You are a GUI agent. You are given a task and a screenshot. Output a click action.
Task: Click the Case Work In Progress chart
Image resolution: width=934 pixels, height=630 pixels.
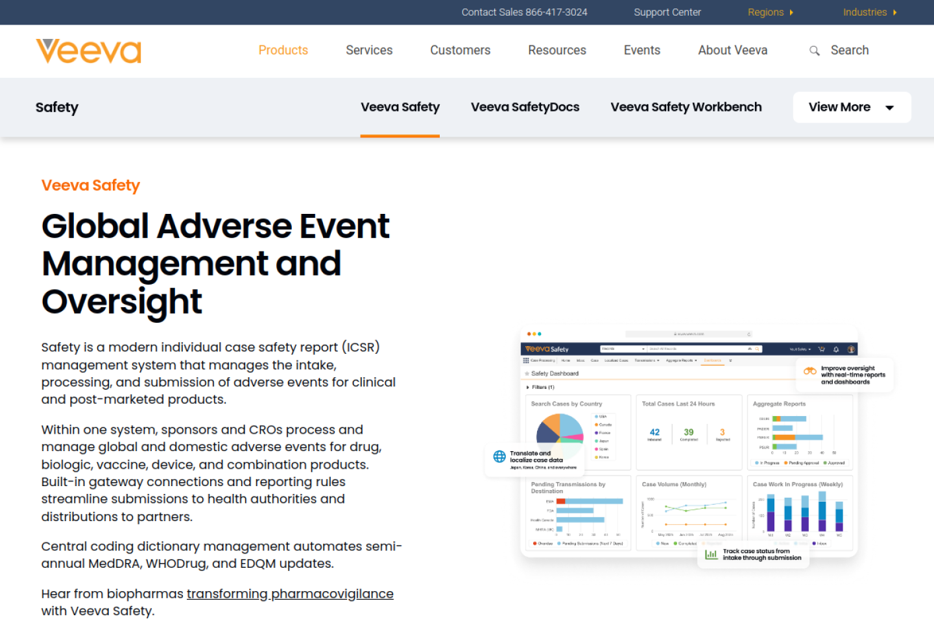pos(800,512)
